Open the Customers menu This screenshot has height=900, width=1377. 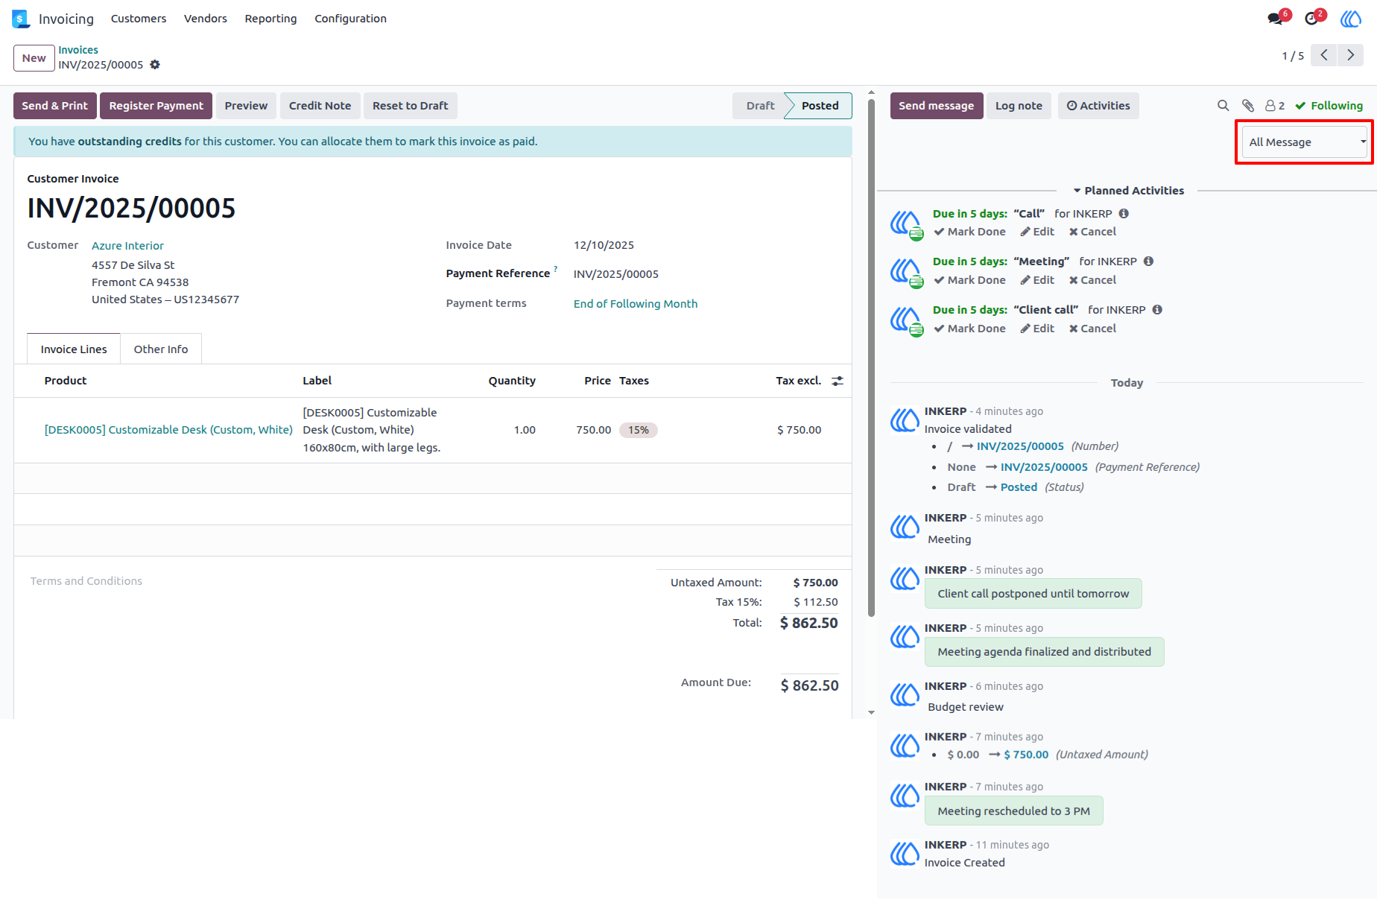point(139,19)
